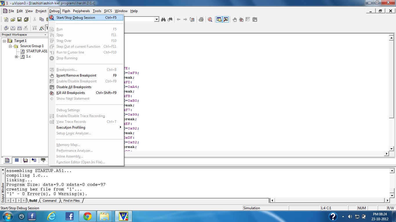Open the SVCS menu
Image resolution: width=396 pixels, height=222 pixels.
[108, 11]
